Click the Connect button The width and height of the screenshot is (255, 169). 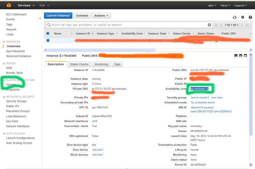[82, 16]
